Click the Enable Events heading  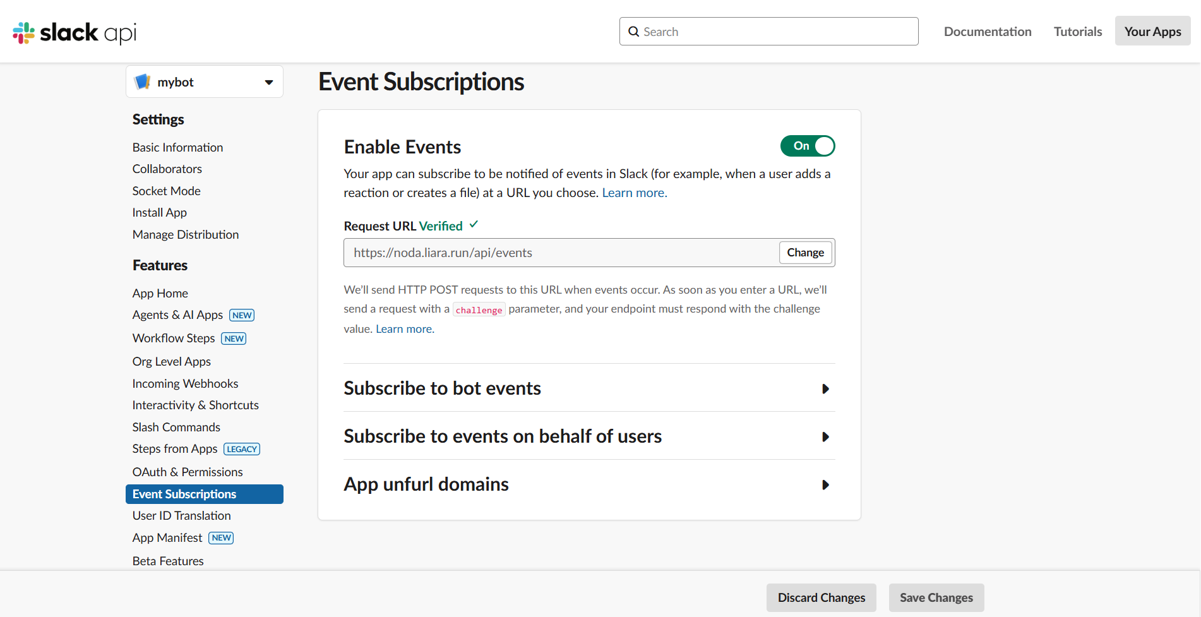(x=402, y=147)
